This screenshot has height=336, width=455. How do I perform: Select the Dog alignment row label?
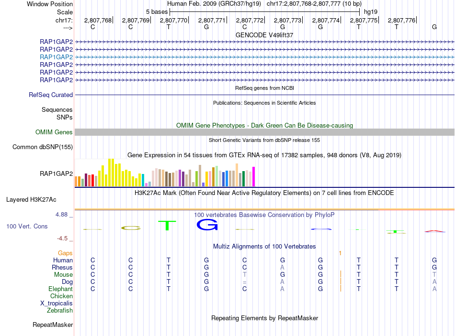pyautogui.click(x=67, y=282)
